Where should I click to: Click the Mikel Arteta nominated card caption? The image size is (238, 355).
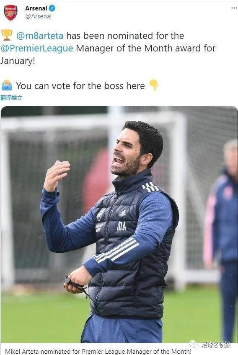(x=98, y=351)
